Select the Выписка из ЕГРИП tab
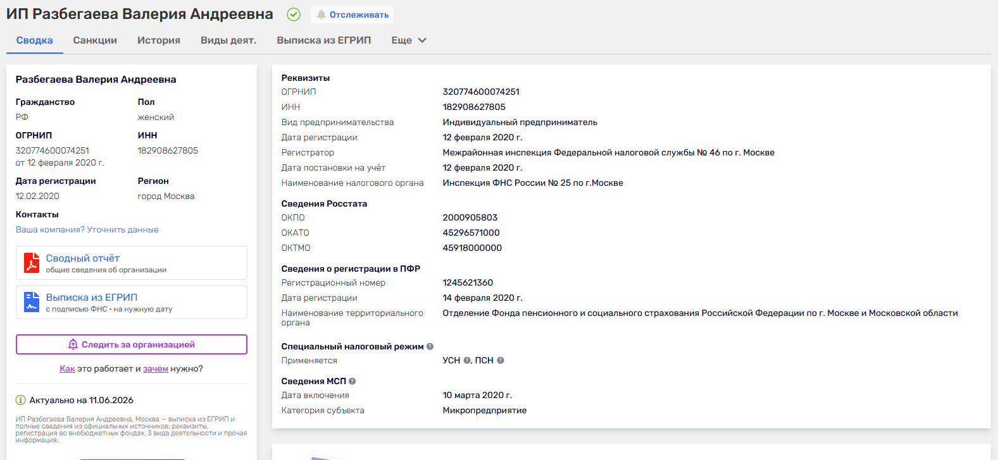998x460 pixels. click(x=324, y=40)
